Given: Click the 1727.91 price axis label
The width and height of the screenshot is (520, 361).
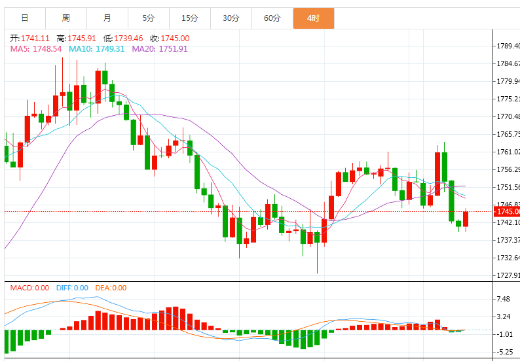Looking at the screenshot, I should pos(508,275).
